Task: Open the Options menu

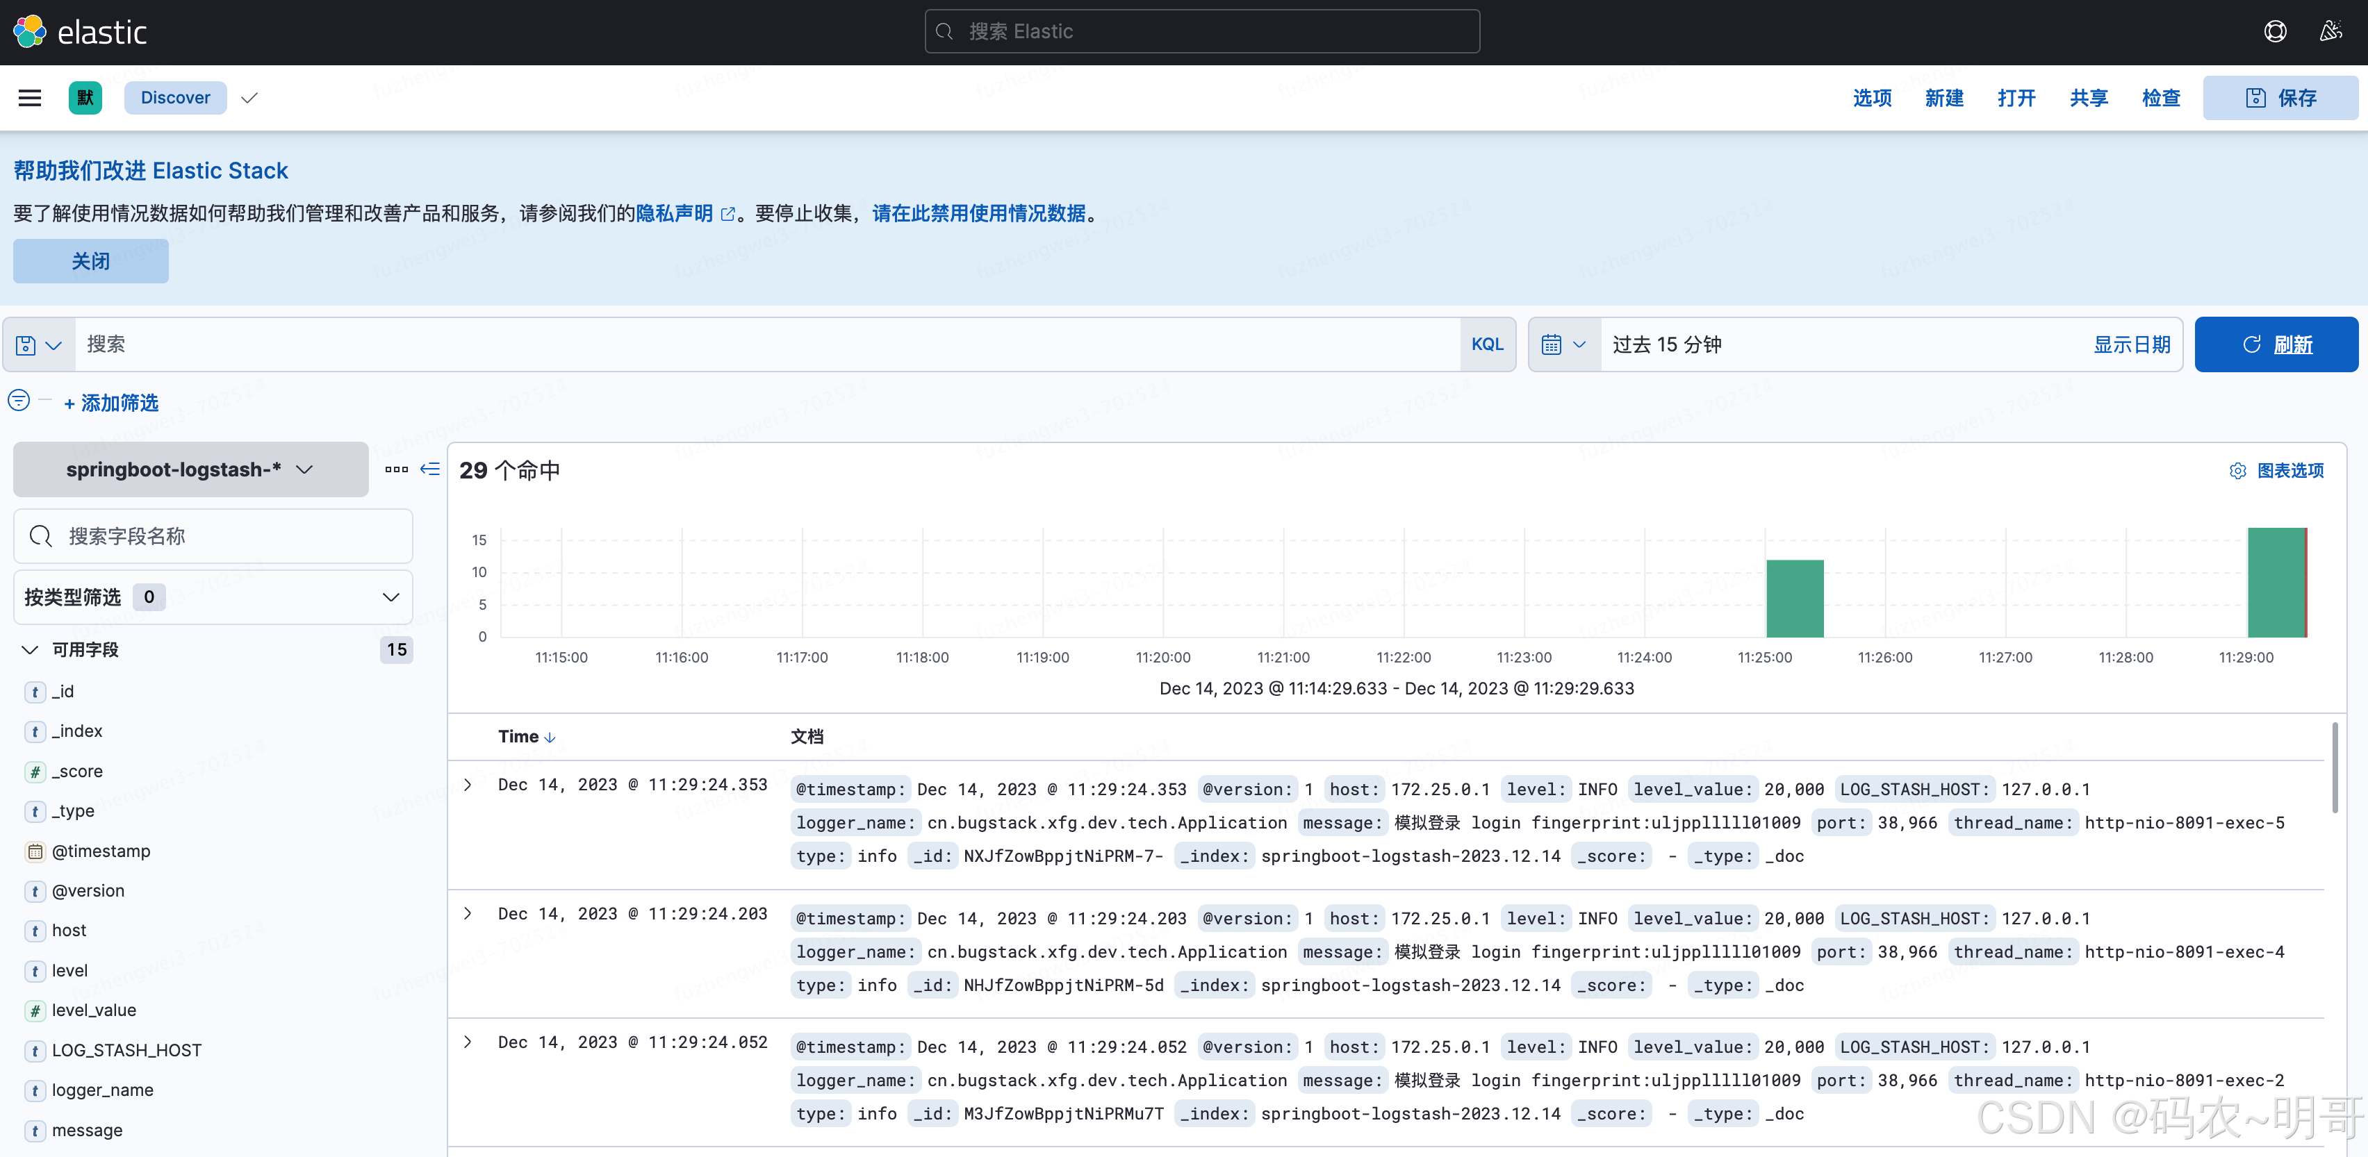Action: pyautogui.click(x=1872, y=97)
